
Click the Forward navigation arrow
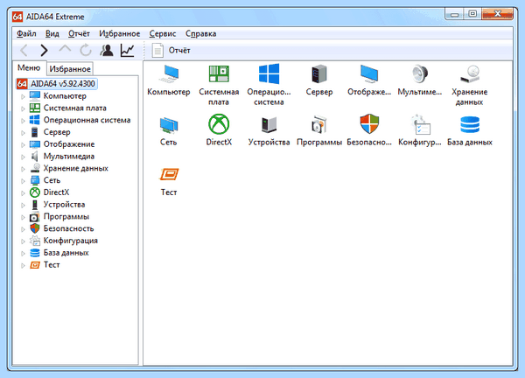(45, 50)
